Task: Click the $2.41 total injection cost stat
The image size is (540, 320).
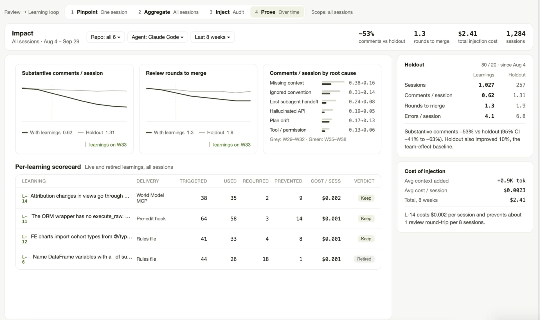Action: click(478, 37)
